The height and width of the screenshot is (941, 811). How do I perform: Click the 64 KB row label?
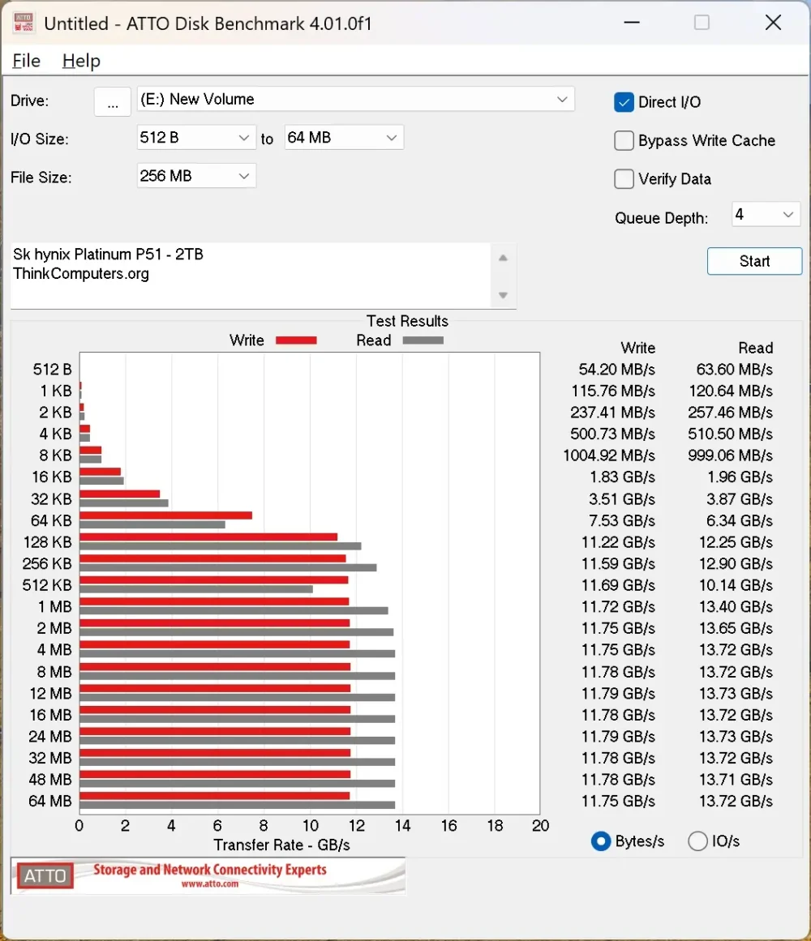pyautogui.click(x=51, y=520)
